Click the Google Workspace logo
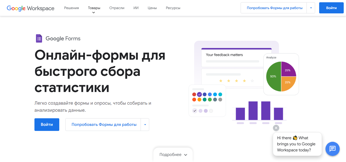 click(30, 8)
